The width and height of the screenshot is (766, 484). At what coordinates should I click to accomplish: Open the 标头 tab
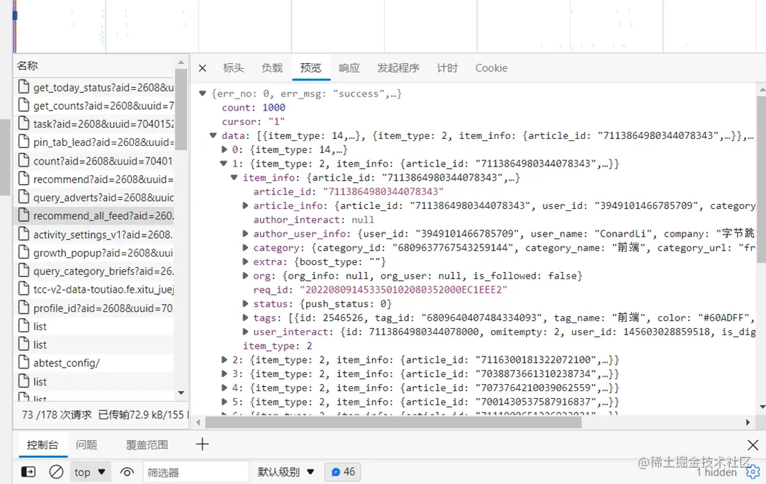[x=233, y=68]
